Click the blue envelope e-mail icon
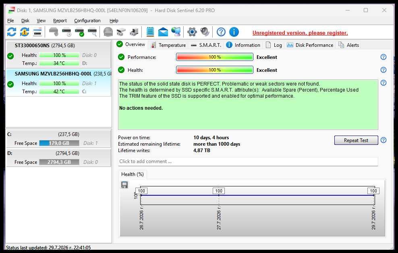 (163, 32)
